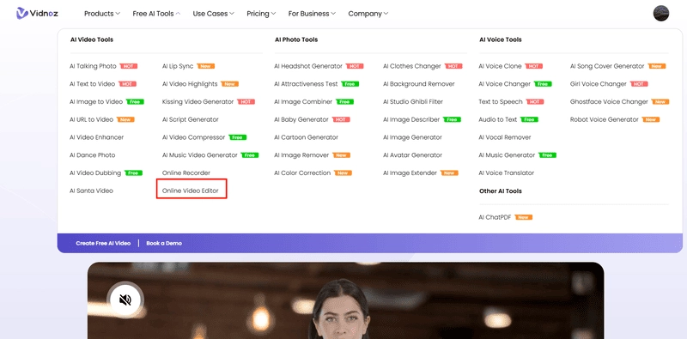Open AI Video Dubbing
This screenshot has width=687, height=339.
[x=95, y=173]
